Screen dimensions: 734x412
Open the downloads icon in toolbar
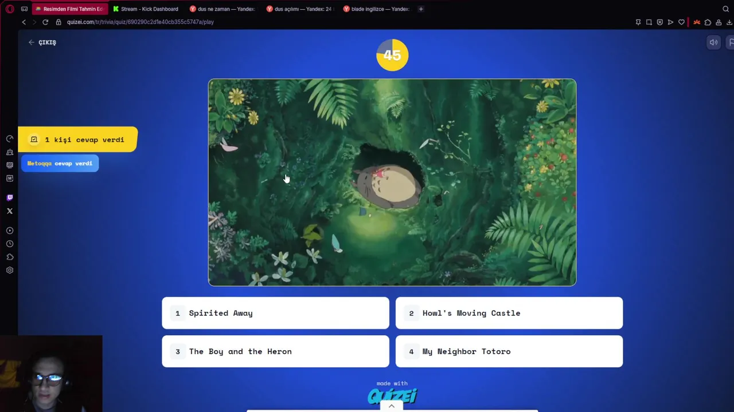[729, 22]
